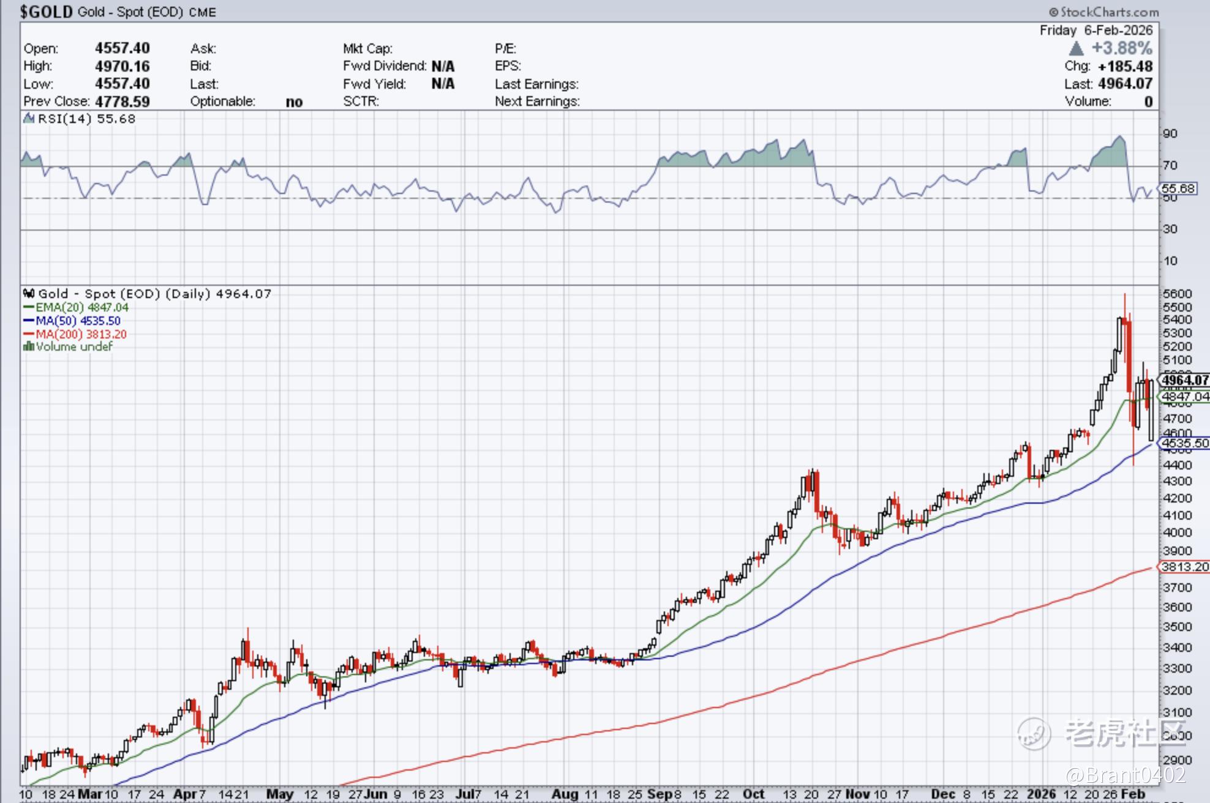The image size is (1210, 803).
Task: Click the 55.68 RSI value tag
Action: (x=1178, y=189)
